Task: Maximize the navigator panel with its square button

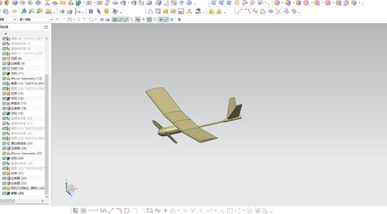Action: tap(46, 27)
